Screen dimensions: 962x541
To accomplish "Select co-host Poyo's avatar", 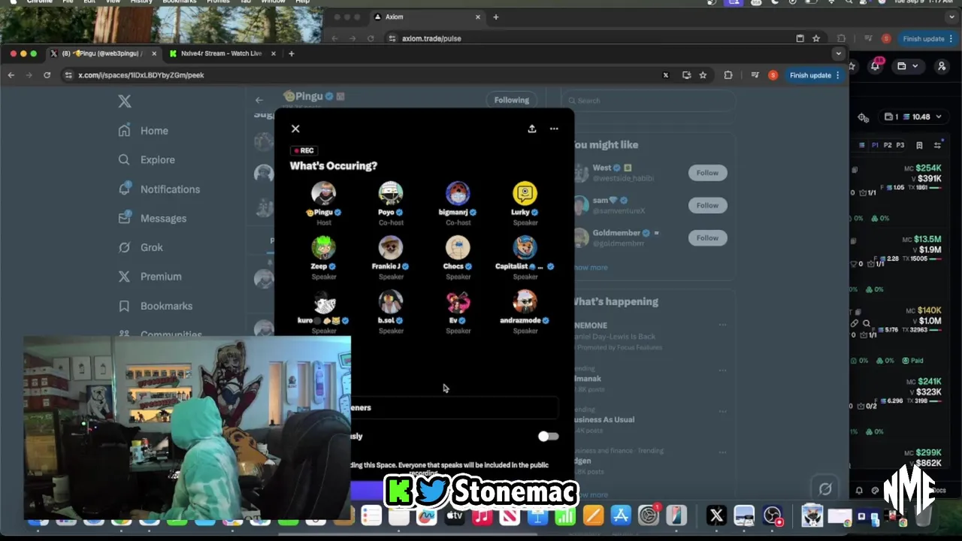I will click(x=391, y=193).
